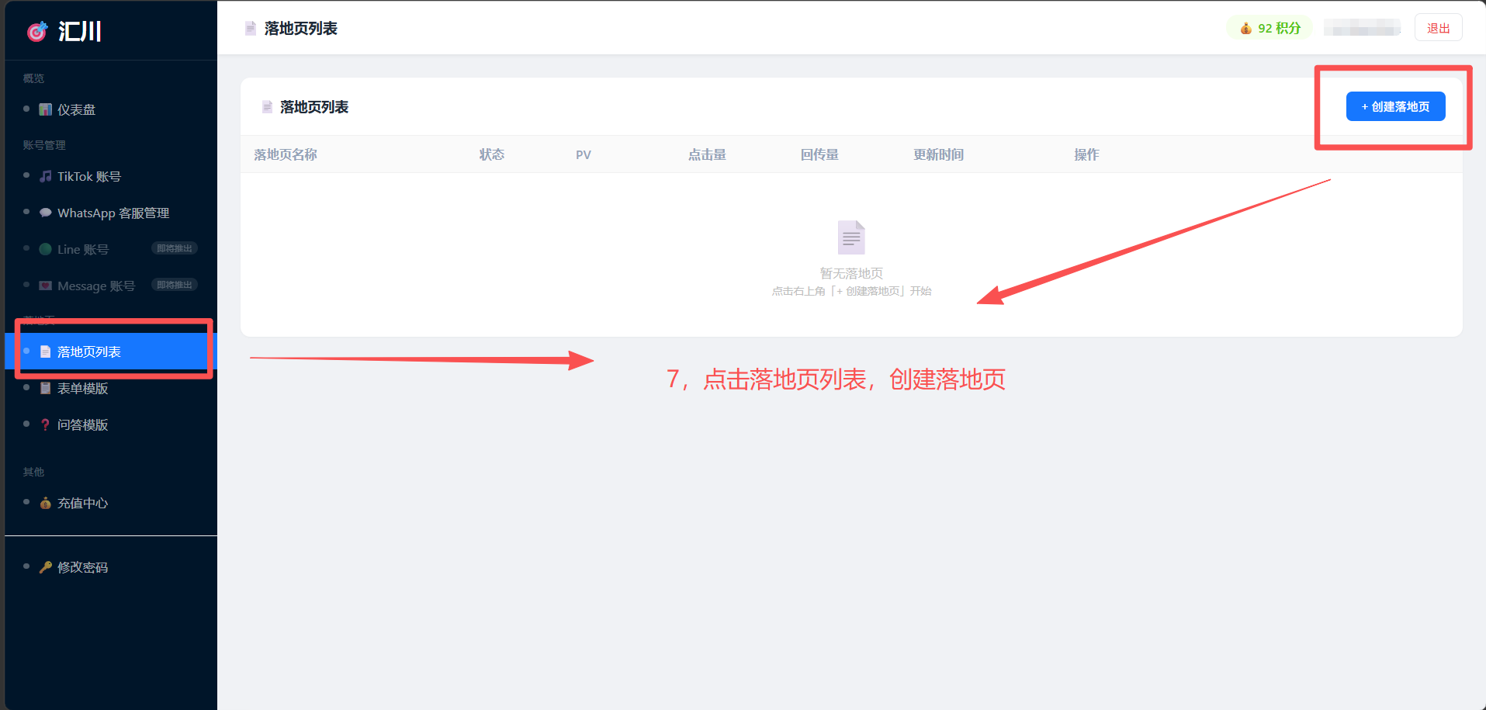This screenshot has height=710, width=1486.
Task: Click the 退出 logout button
Action: pyautogui.click(x=1438, y=28)
